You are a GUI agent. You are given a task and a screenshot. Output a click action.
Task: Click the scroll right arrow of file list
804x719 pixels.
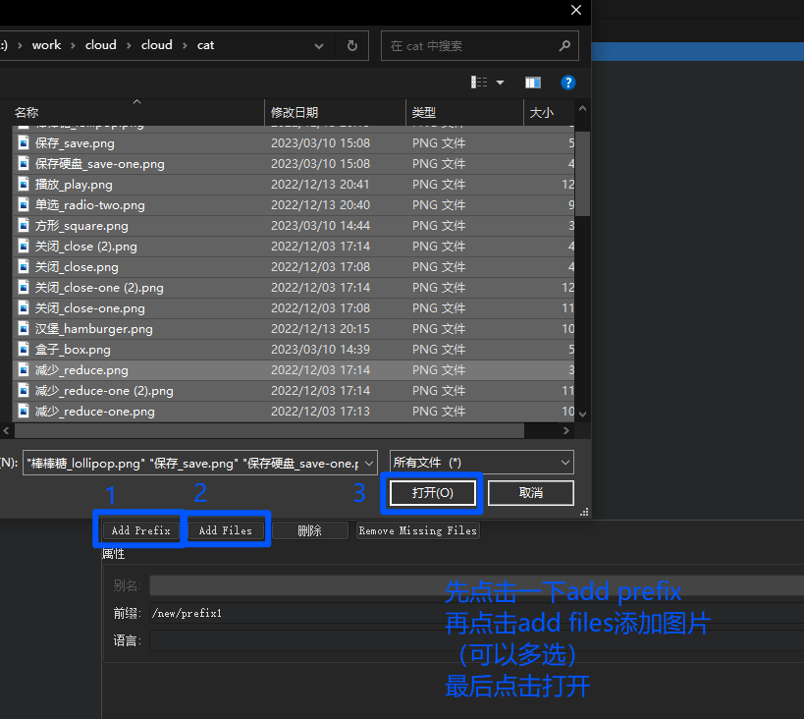(566, 431)
